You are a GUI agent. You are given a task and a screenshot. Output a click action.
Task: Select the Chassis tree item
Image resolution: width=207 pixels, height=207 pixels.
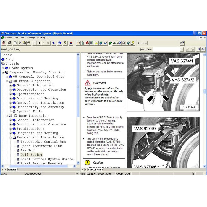pos(12,64)
